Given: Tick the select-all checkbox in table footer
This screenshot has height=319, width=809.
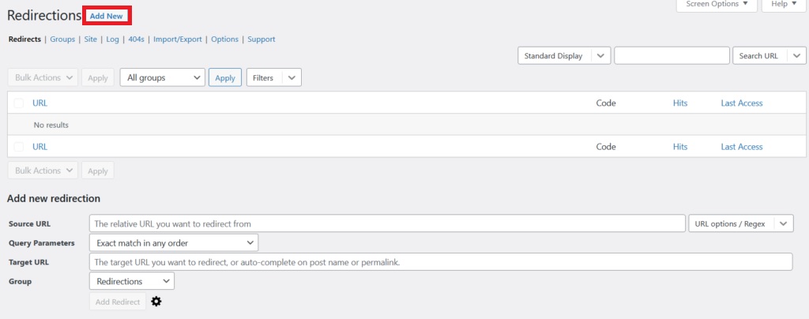Looking at the screenshot, I should pos(19,147).
